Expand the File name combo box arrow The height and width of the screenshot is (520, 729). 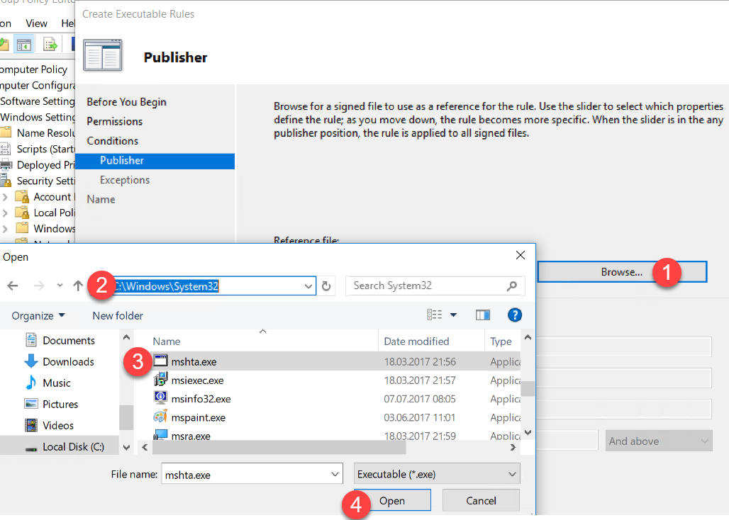pyautogui.click(x=335, y=474)
